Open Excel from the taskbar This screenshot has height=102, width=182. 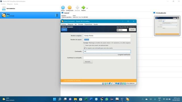pyautogui.click(x=86, y=99)
